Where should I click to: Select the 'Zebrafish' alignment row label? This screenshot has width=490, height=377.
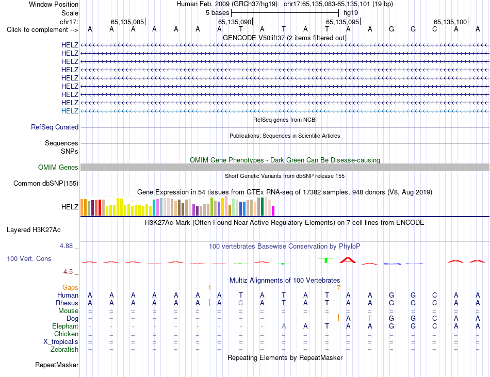coord(64,350)
